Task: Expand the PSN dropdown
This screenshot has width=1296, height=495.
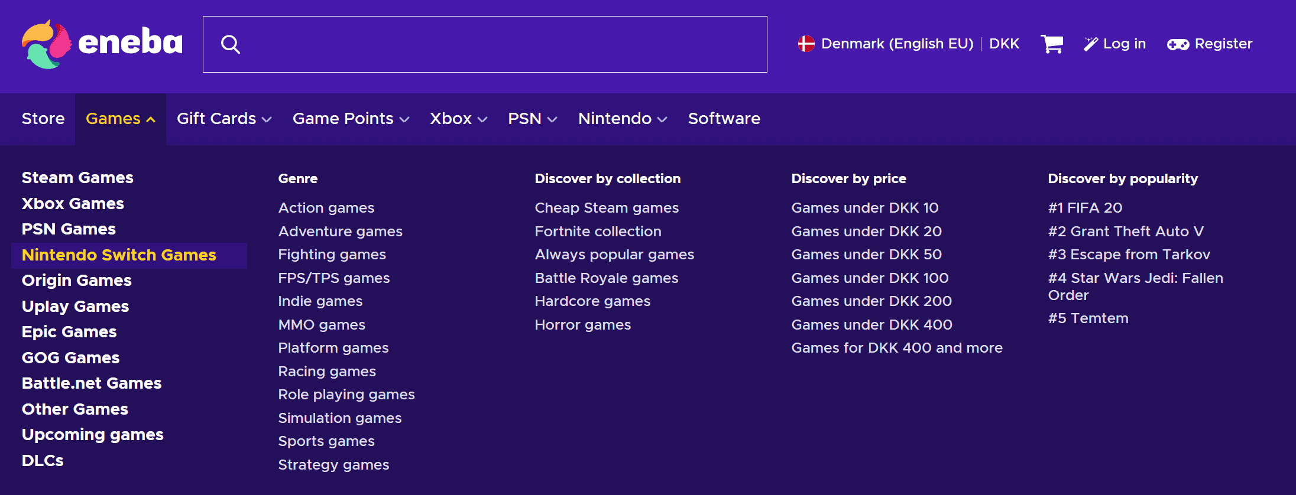Action: click(x=532, y=119)
